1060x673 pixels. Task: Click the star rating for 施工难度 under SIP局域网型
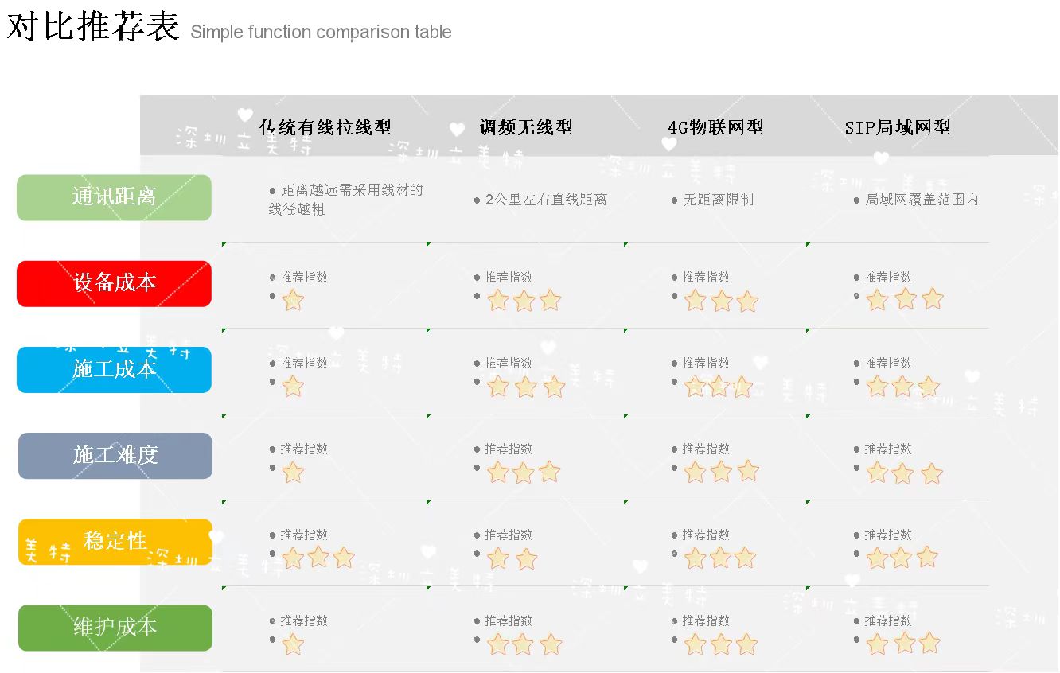(904, 473)
